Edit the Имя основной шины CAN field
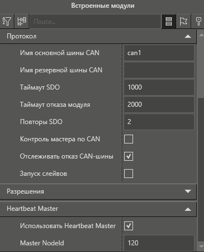Viewport: 204px width, 252px height. click(x=159, y=53)
